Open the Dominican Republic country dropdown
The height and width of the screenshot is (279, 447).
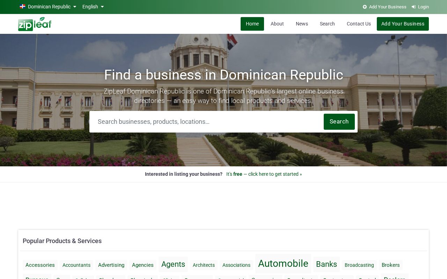[48, 7]
